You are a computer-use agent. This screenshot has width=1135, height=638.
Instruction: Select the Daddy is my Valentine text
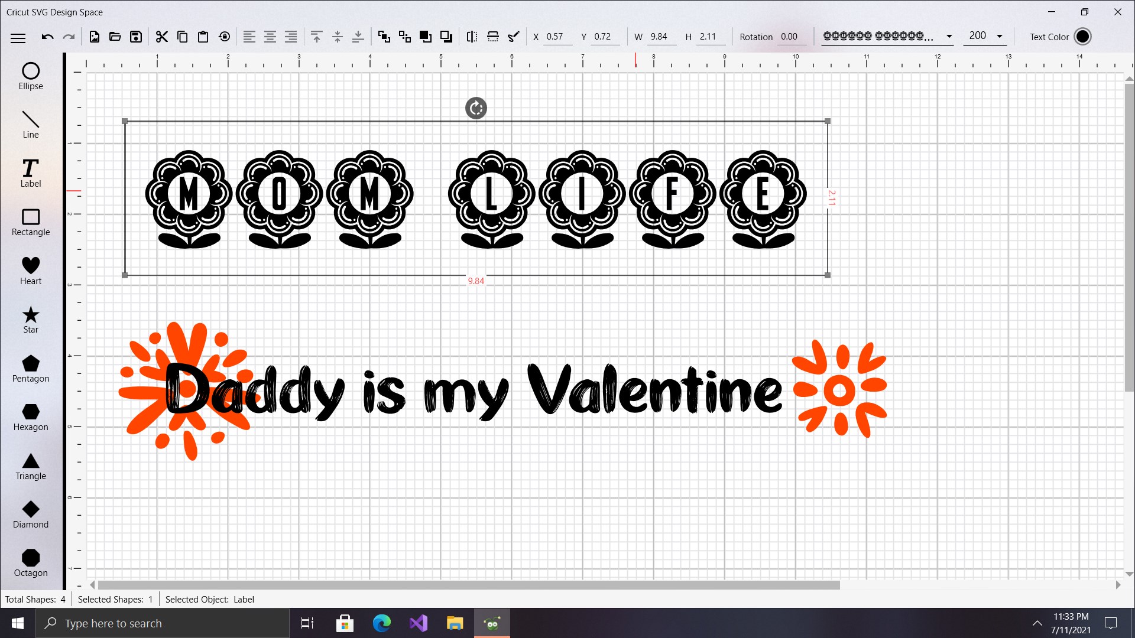click(473, 391)
